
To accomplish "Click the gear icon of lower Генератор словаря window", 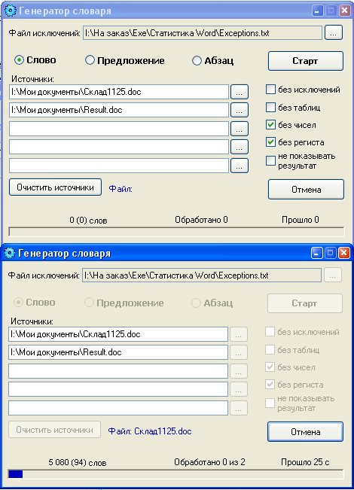I will click(10, 253).
